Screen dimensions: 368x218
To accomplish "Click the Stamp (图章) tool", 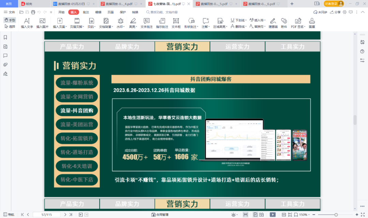I will click(312, 23).
